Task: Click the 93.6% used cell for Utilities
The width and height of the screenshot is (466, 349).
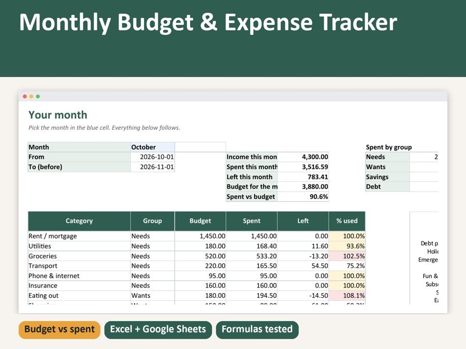Action: click(347, 246)
